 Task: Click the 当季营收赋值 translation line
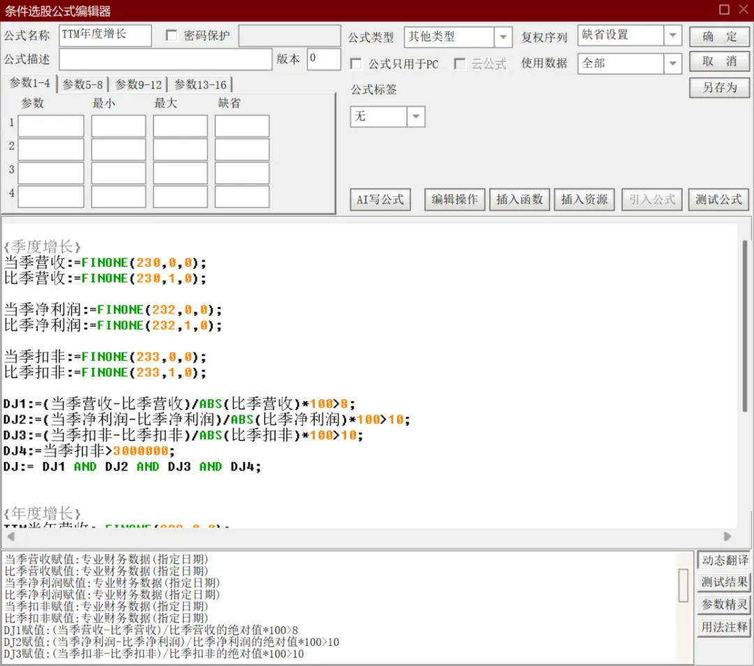click(x=106, y=559)
